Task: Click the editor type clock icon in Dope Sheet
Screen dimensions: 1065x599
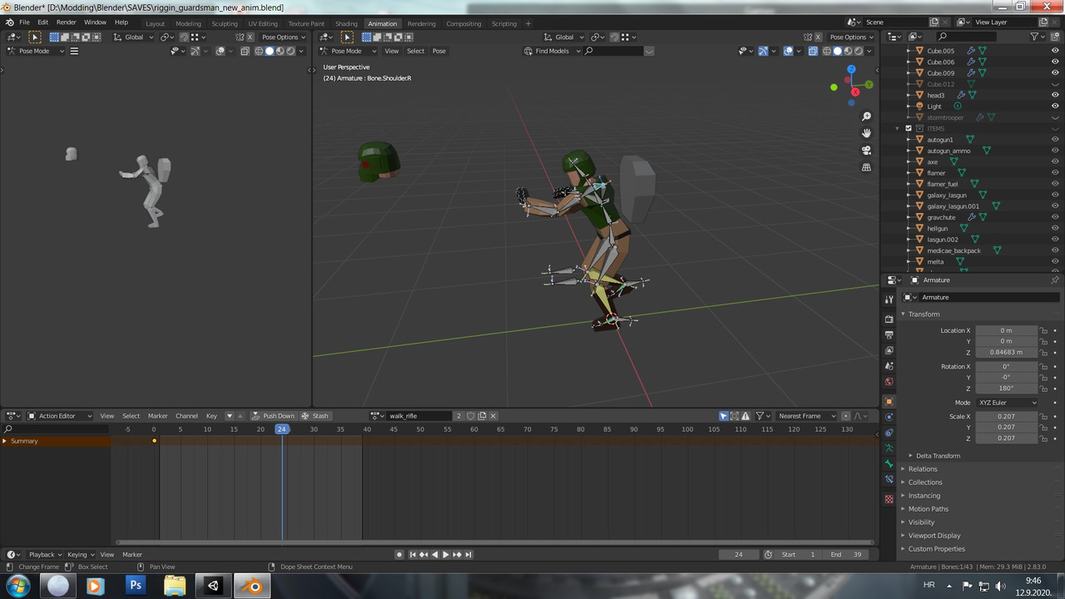Action: 12,416
